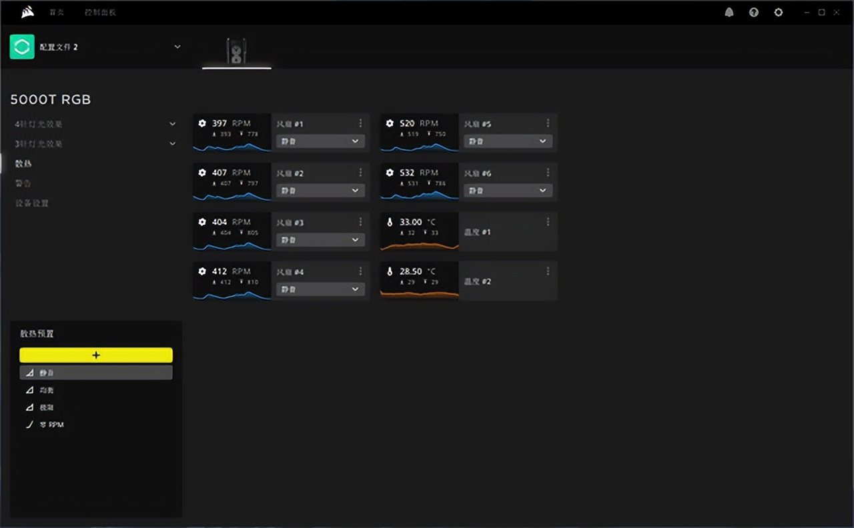The width and height of the screenshot is (854, 528).
Task: Select 设备设置 in the sidebar
Action: [32, 203]
